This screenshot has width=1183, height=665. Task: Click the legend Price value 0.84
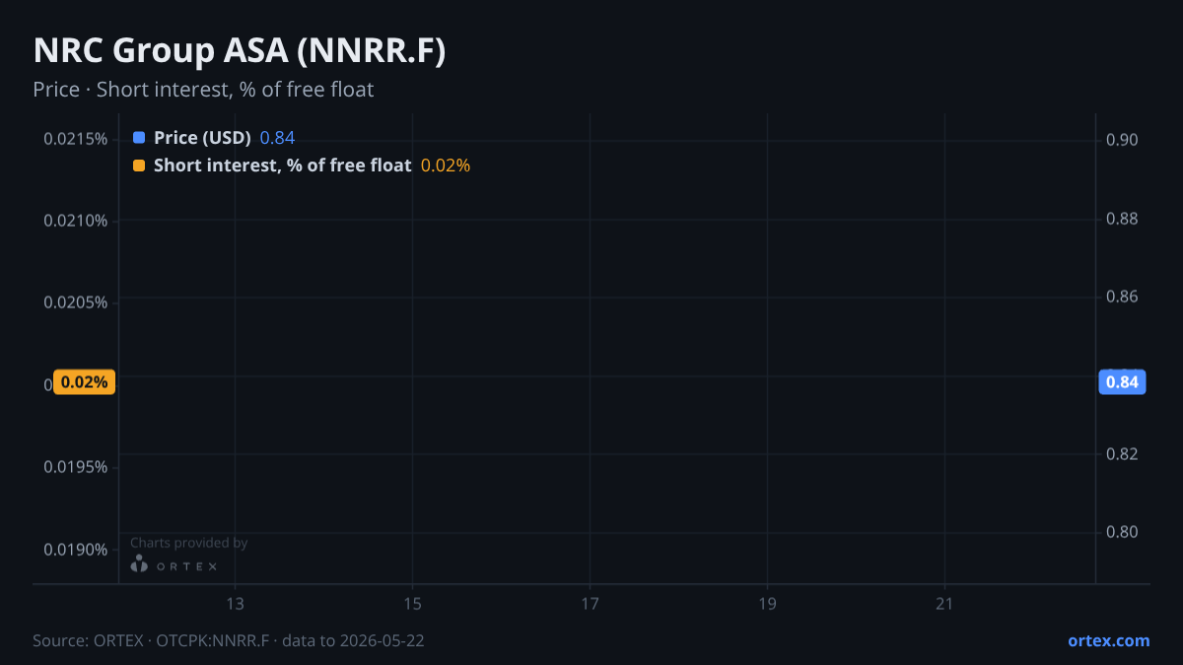click(x=277, y=138)
